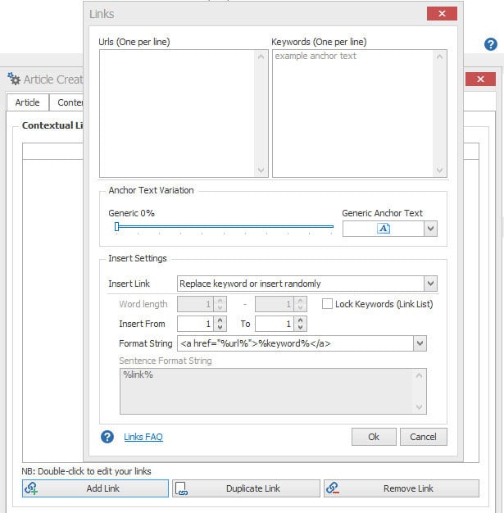Confirm with the Ok button
The image size is (504, 513).
point(374,437)
